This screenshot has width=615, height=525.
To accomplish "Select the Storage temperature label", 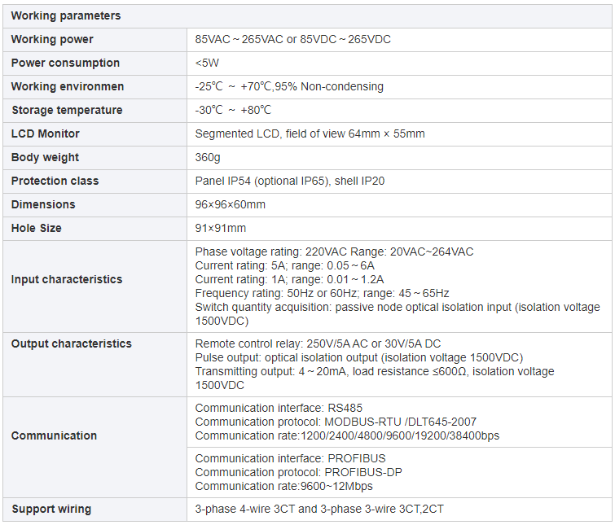I will click(67, 110).
